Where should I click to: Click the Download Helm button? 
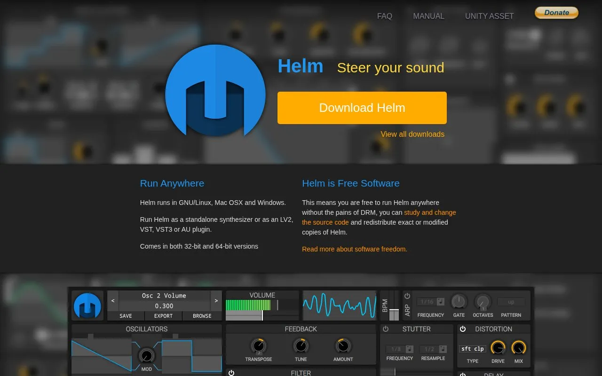click(x=362, y=108)
